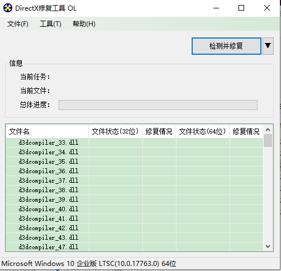Close the DirectX修复工具 window
Viewport: 281px width, 271px height.
tap(267, 8)
